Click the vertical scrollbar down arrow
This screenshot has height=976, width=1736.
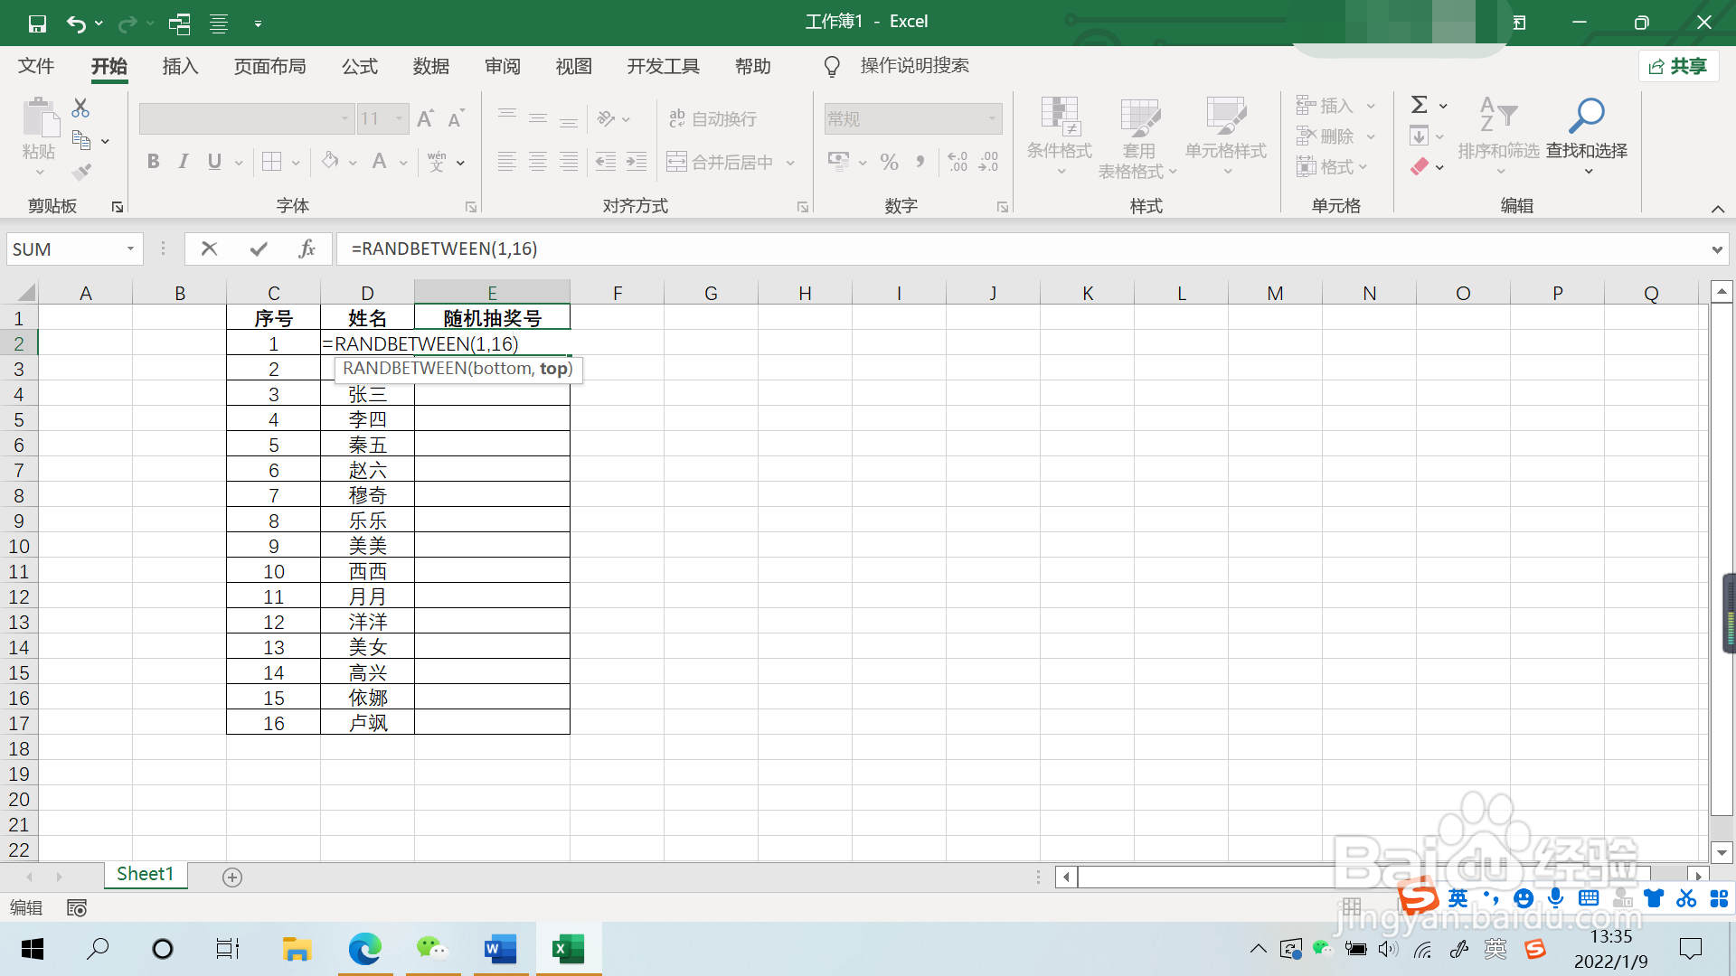point(1722,852)
